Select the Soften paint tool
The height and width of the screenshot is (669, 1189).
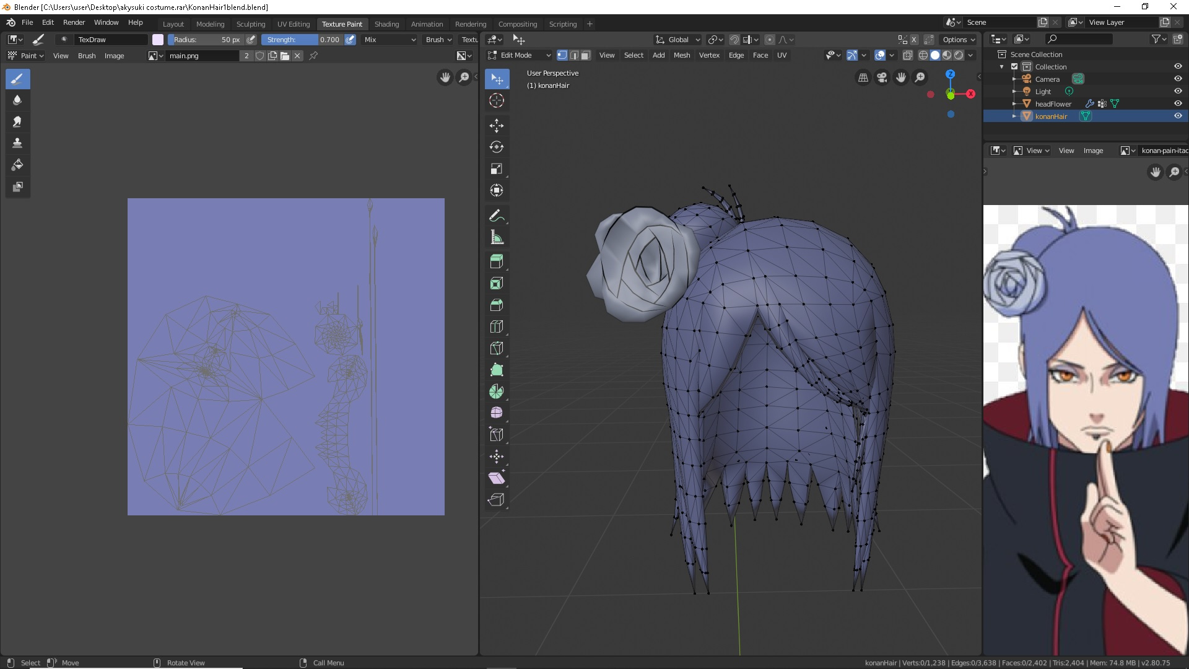click(x=17, y=100)
